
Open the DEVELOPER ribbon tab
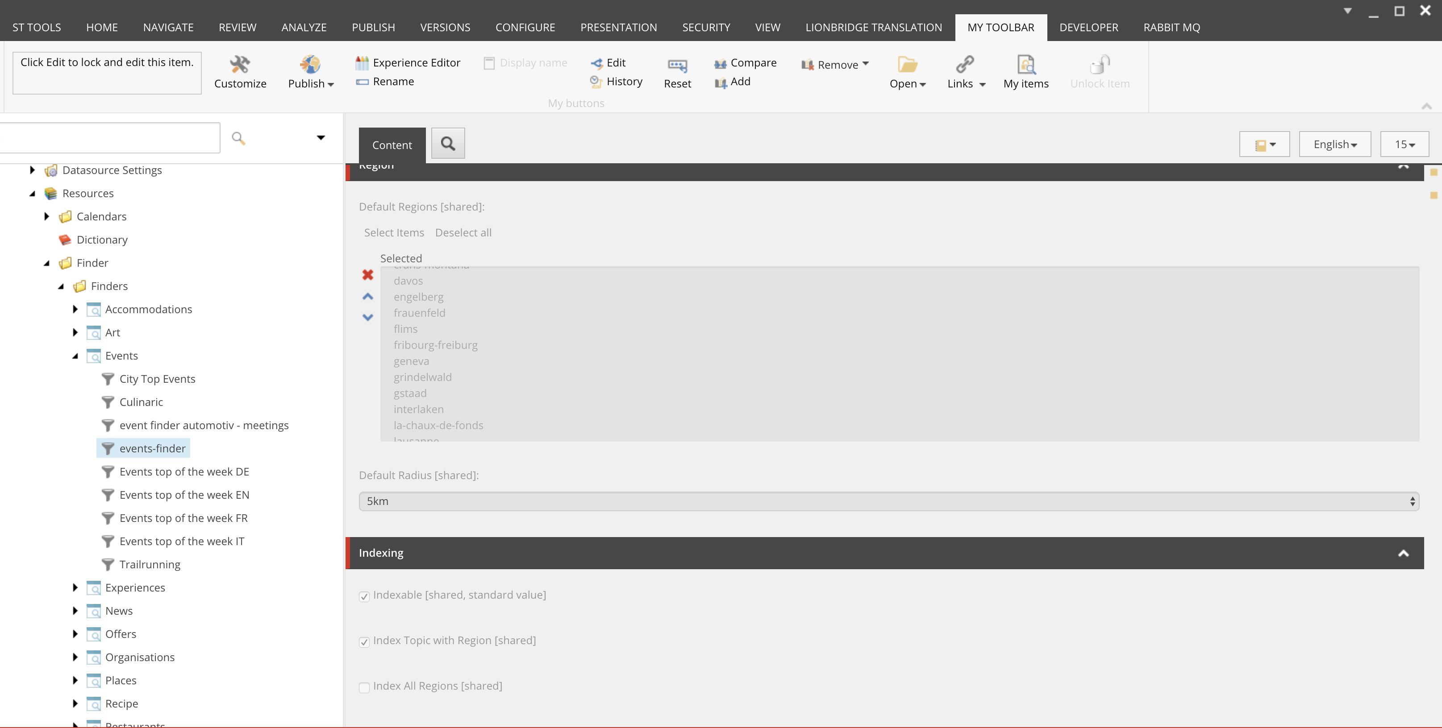click(x=1088, y=27)
